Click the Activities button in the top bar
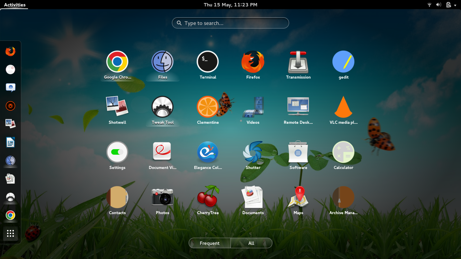The width and height of the screenshot is (461, 259). tap(15, 5)
